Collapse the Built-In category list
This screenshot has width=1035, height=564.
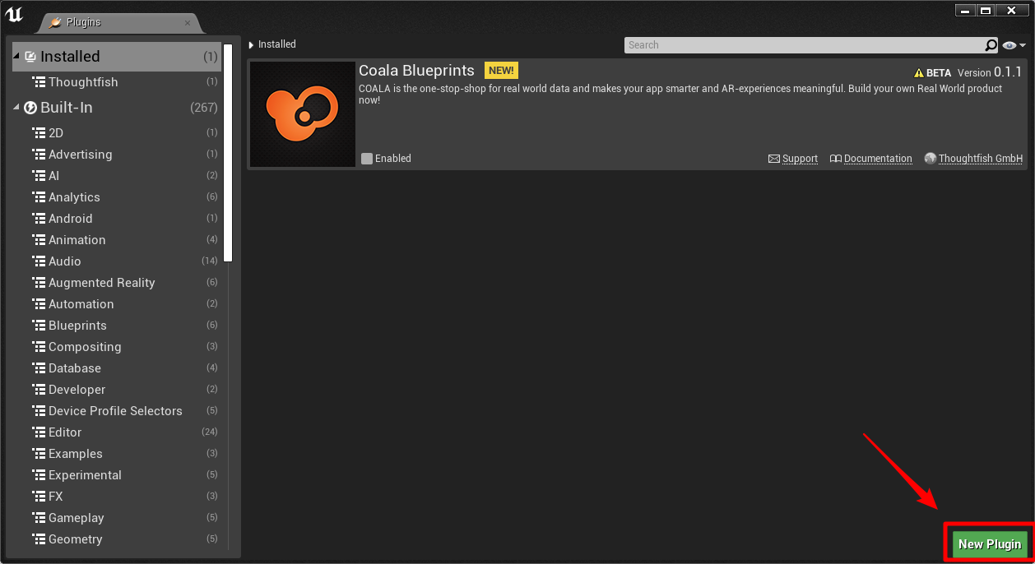click(x=16, y=107)
